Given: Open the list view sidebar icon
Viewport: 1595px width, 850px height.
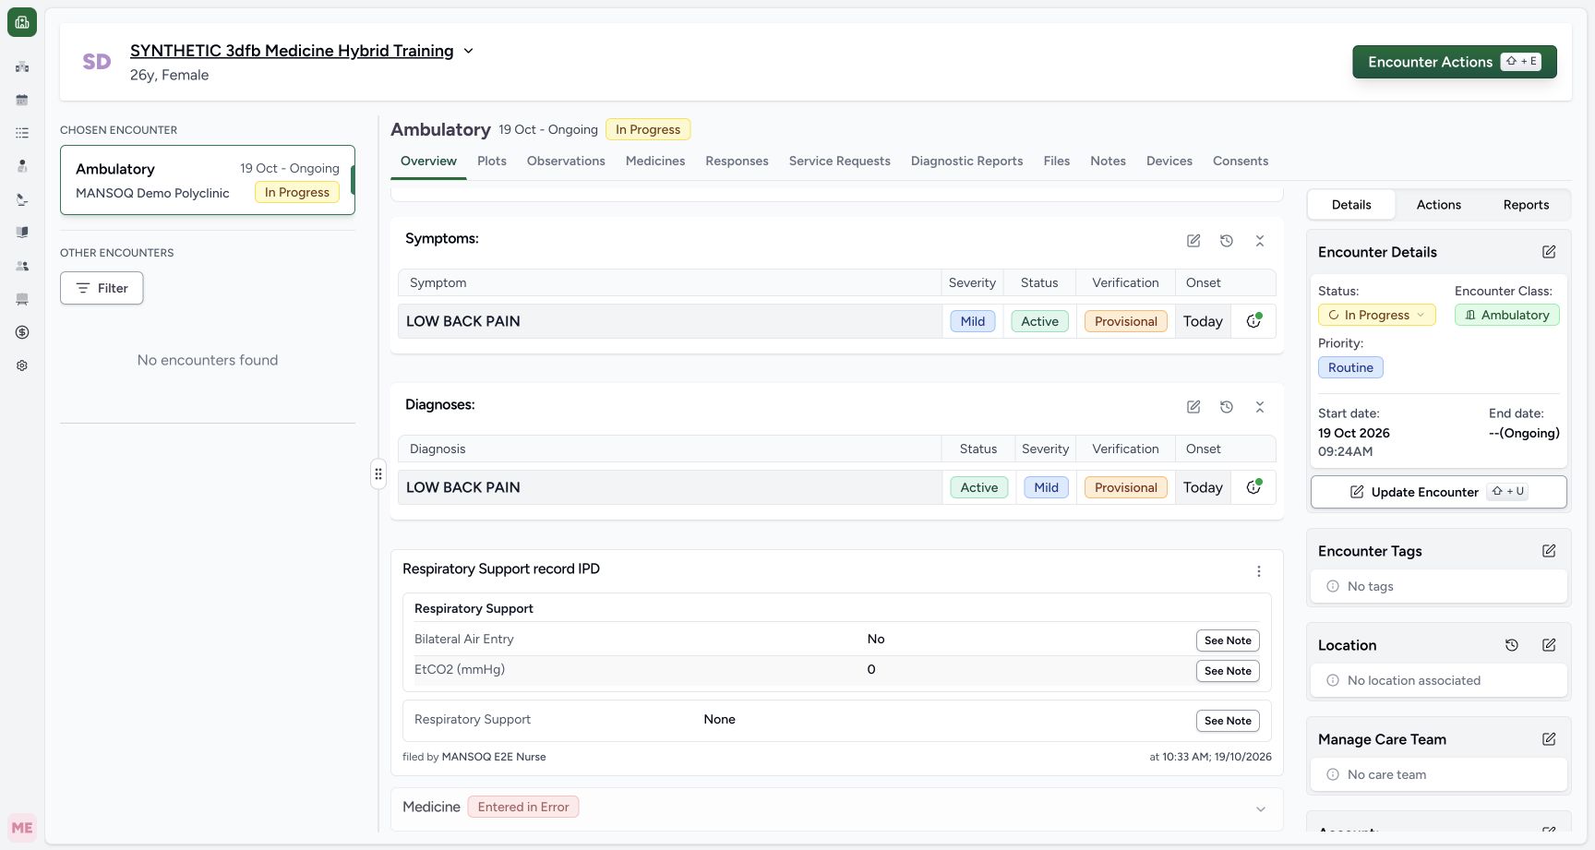Looking at the screenshot, I should pyautogui.click(x=22, y=133).
